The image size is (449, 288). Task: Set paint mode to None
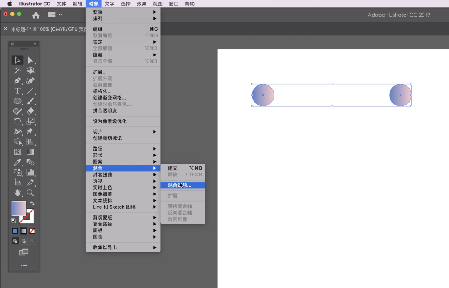coord(32,231)
